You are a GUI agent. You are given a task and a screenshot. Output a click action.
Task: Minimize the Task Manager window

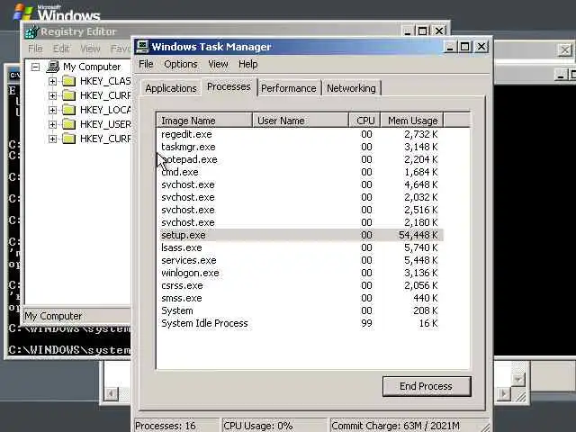point(449,47)
